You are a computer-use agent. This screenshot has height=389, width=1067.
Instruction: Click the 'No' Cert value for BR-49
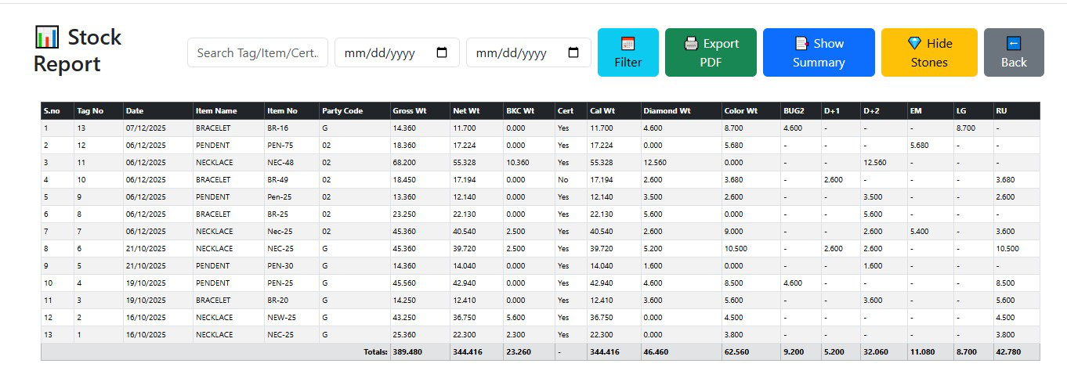click(562, 180)
